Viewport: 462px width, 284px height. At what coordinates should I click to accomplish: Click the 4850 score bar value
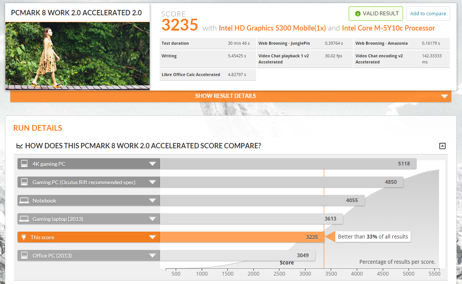(391, 182)
